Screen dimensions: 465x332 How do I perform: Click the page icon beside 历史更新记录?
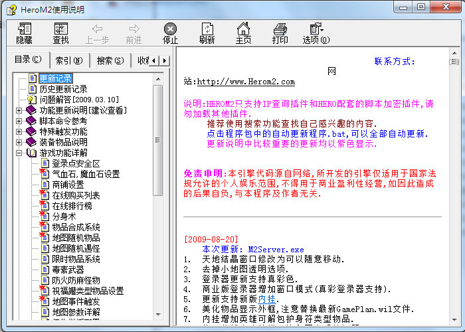33,89
